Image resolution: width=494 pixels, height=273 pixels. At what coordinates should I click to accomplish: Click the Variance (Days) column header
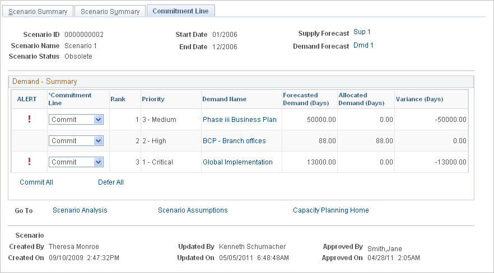click(420, 99)
